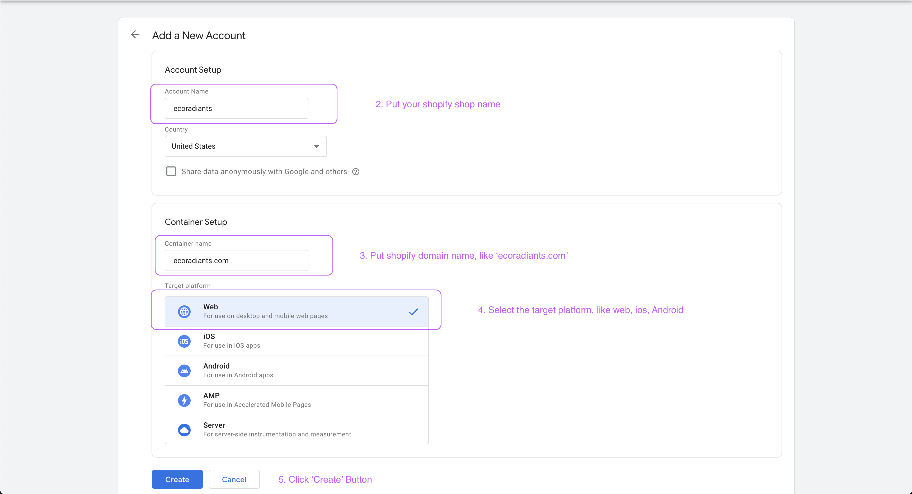Click the Country dropdown arrow
912x494 pixels.
(x=317, y=146)
